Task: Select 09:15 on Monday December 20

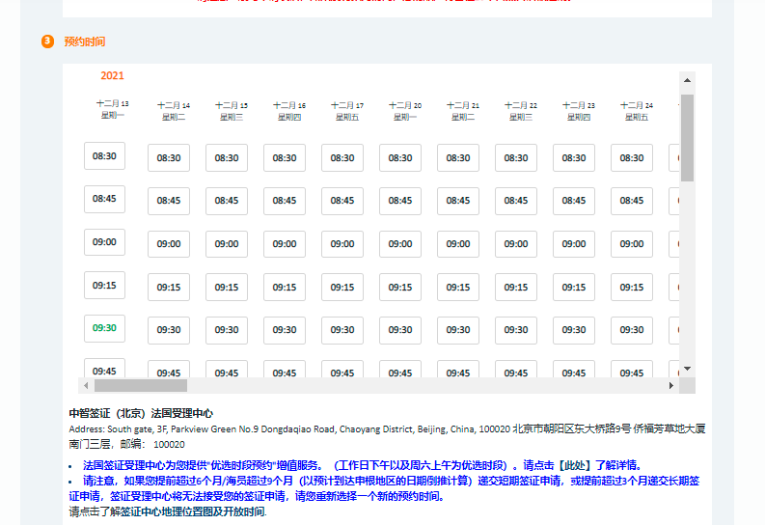Action: pyautogui.click(x=400, y=288)
